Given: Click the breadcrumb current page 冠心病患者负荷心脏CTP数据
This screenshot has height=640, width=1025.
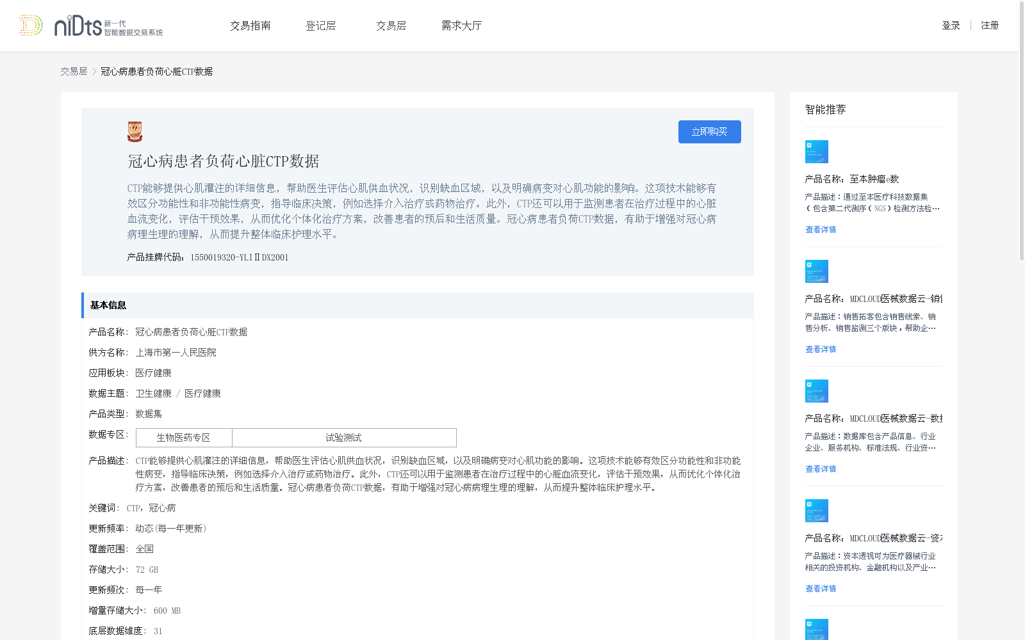Looking at the screenshot, I should click(157, 72).
